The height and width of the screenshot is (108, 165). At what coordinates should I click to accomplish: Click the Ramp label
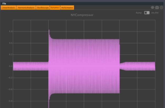(x=139, y=13)
